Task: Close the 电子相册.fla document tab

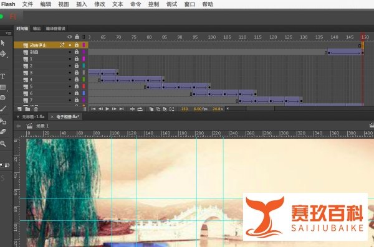Action: [52, 117]
